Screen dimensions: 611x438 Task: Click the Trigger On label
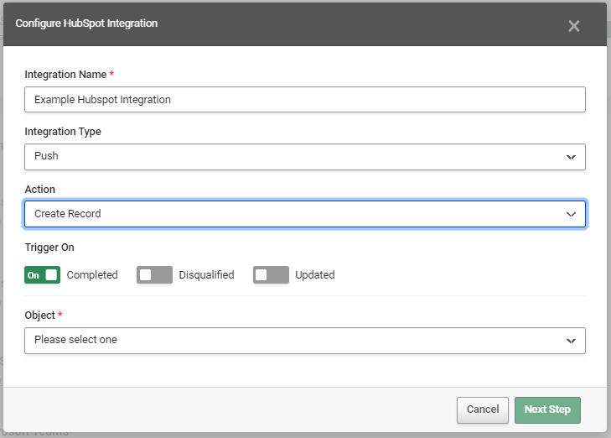(49, 248)
